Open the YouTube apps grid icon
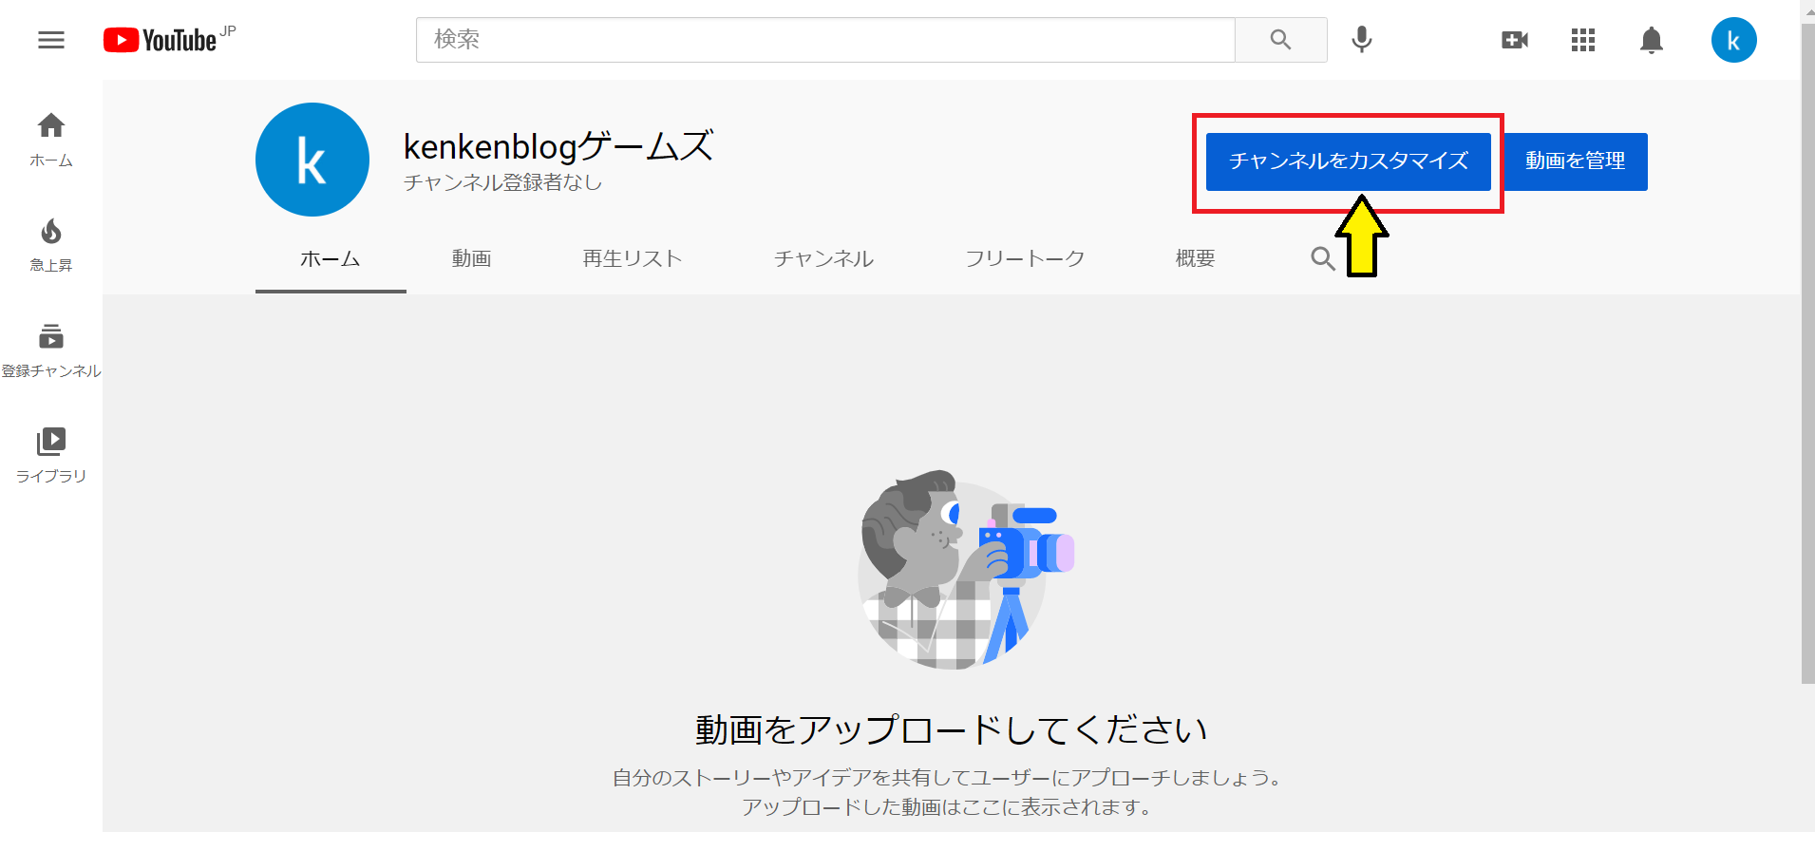The height and width of the screenshot is (851, 1815). [x=1582, y=40]
